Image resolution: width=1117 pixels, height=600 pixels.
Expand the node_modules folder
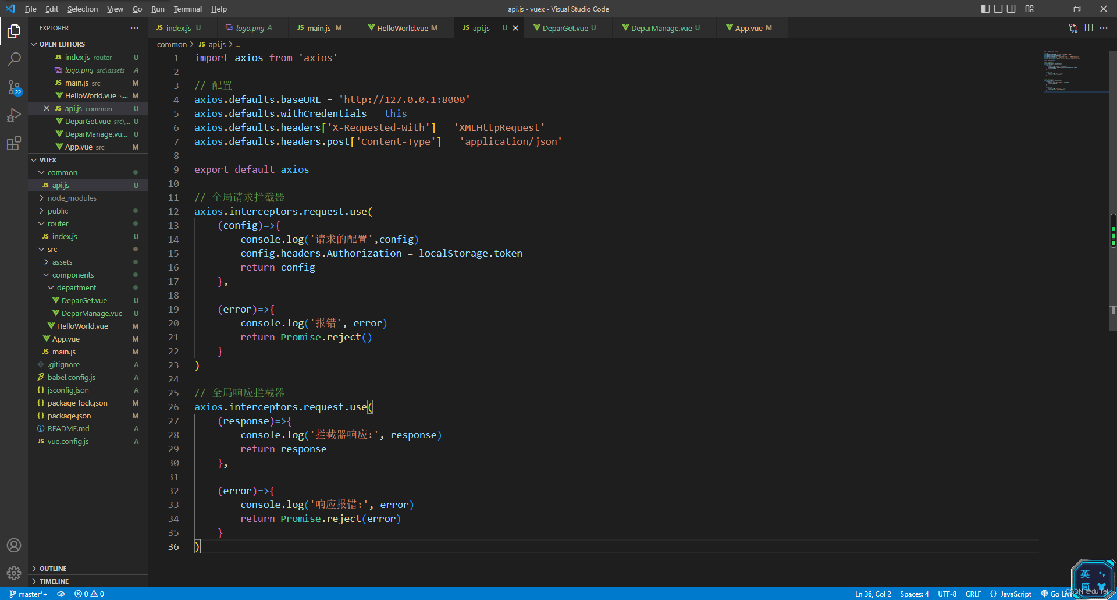(72, 198)
